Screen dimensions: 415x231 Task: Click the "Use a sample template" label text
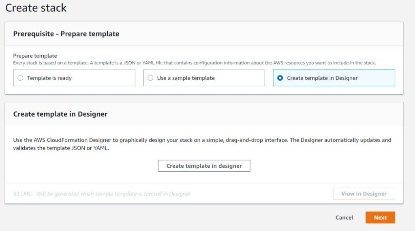[186, 78]
